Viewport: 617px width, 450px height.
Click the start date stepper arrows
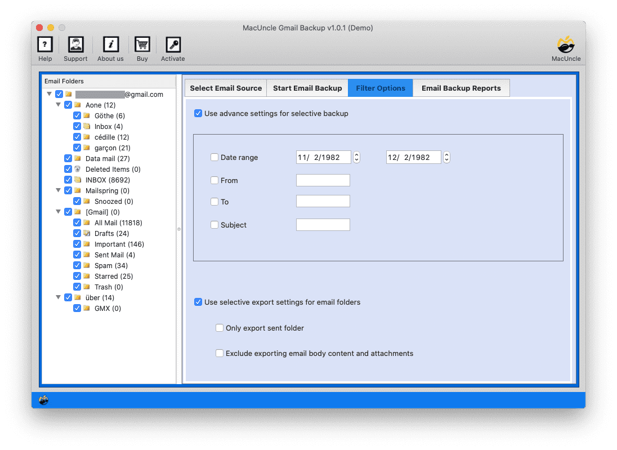[356, 158]
